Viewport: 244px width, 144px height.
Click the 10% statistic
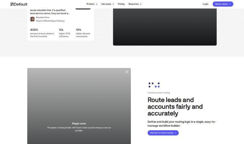coord(78,30)
